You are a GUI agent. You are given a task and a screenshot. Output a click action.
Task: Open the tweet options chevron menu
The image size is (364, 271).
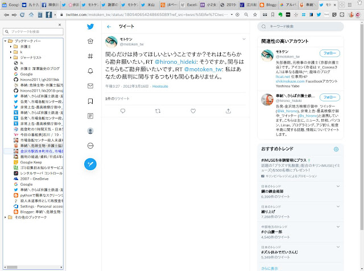(x=244, y=39)
